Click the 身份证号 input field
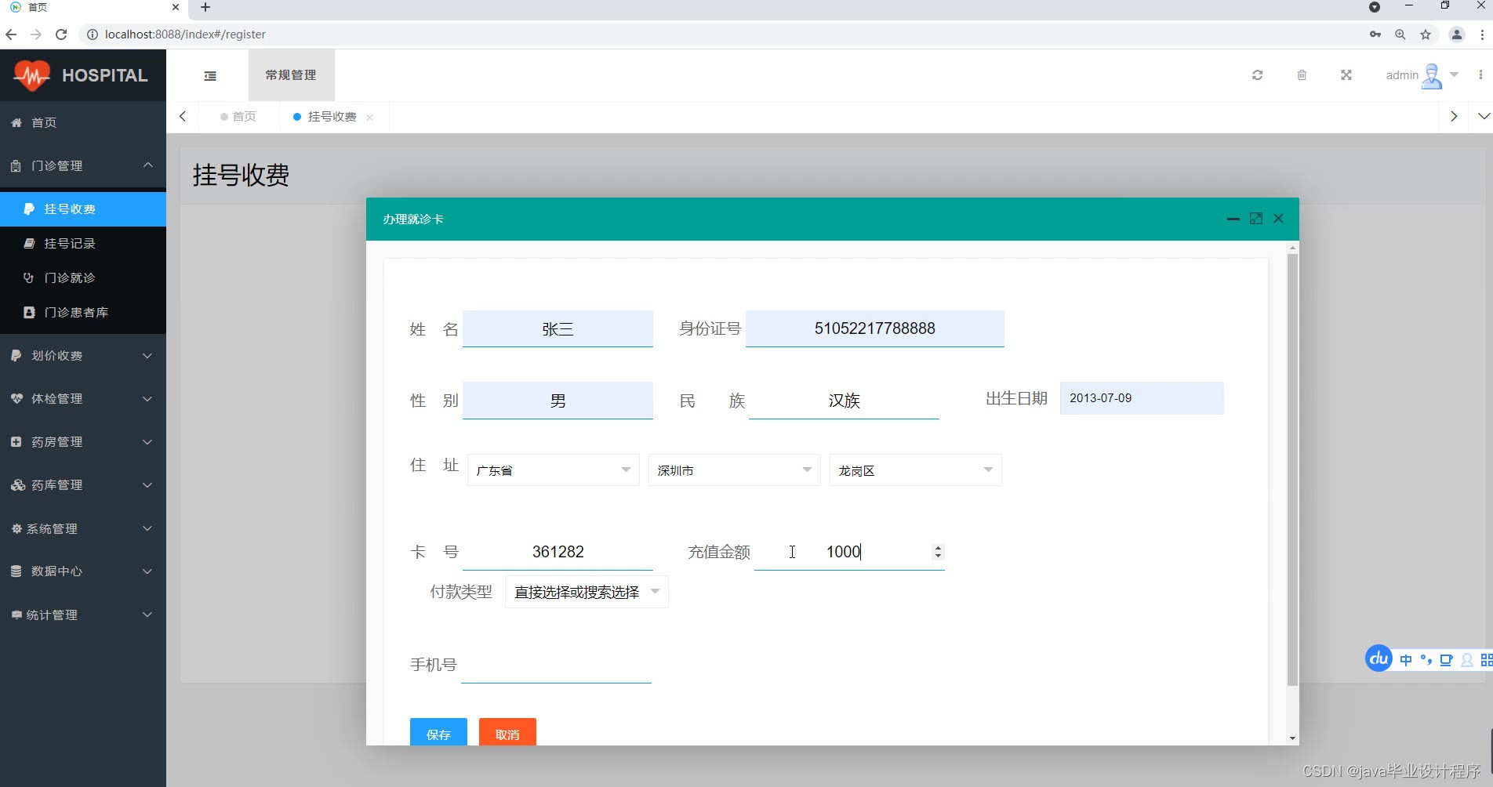 (875, 328)
